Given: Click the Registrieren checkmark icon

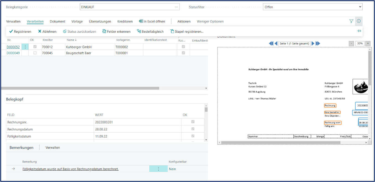Looking at the screenshot, I should pos(11,32).
